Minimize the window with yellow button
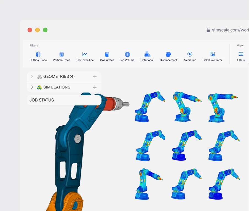Image resolution: width=249 pixels, height=211 pixels. click(38, 30)
